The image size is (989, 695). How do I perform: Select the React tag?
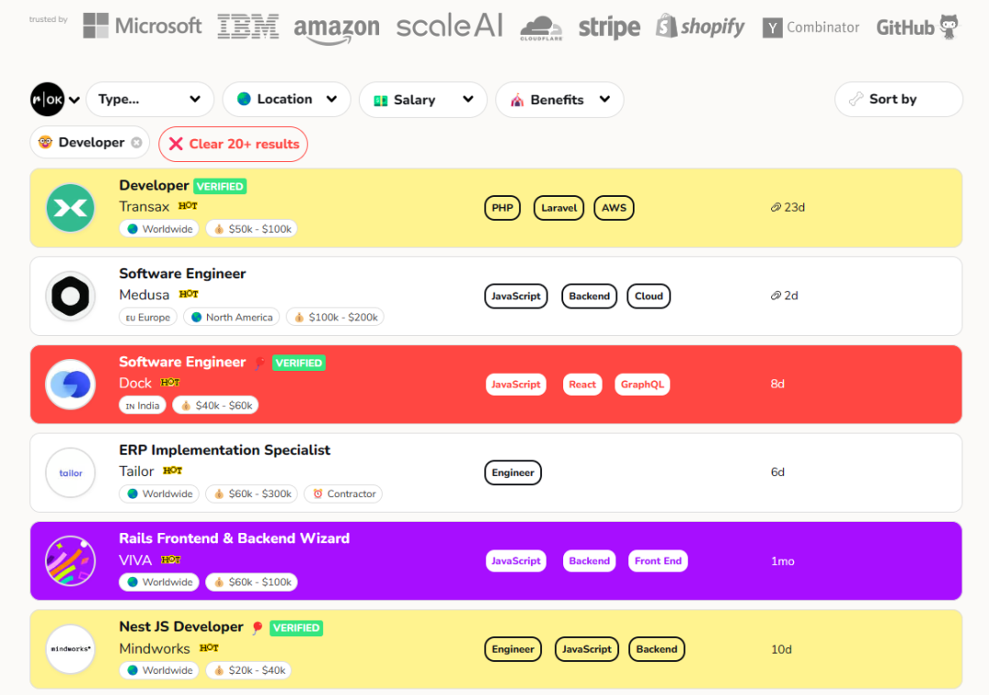pos(582,384)
